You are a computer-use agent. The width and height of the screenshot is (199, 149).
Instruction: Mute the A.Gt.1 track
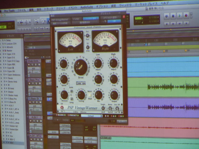[x=41, y=121]
